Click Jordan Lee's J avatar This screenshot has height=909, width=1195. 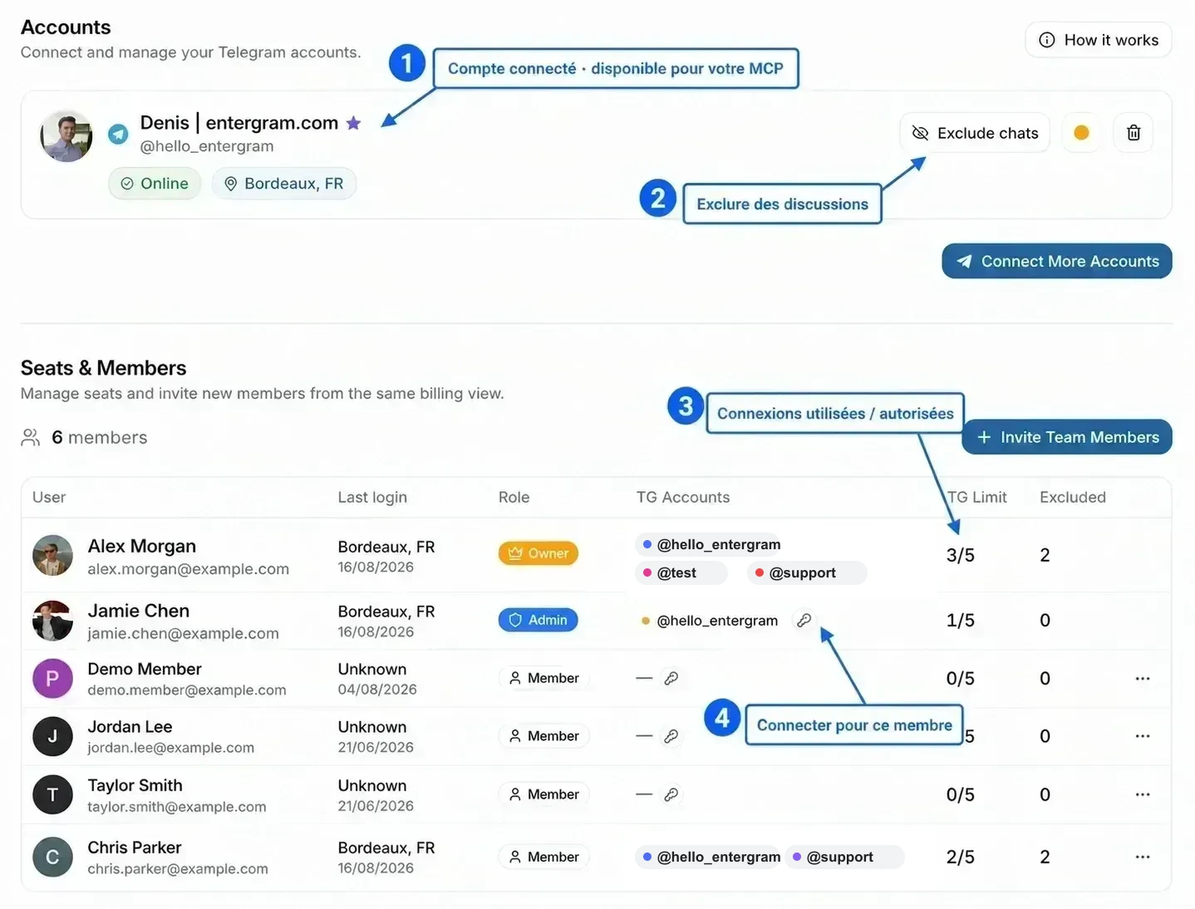coord(52,736)
